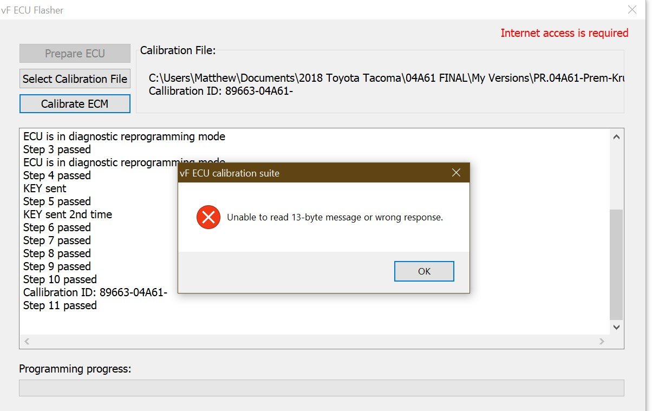Click the first 'ECU is in diagnostic reprogramming mode' line
Image resolution: width=652 pixels, height=411 pixels.
[124, 136]
